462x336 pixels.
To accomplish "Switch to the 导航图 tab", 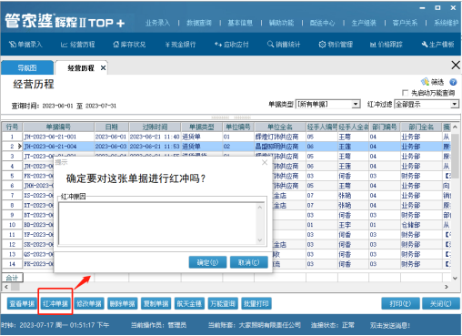I will click(27, 67).
